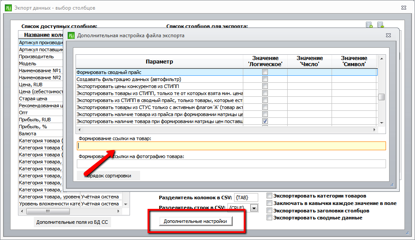Select 'Рекомендованная ц' in the columns list
This screenshot has width=415, height=240.
[x=41, y=106]
